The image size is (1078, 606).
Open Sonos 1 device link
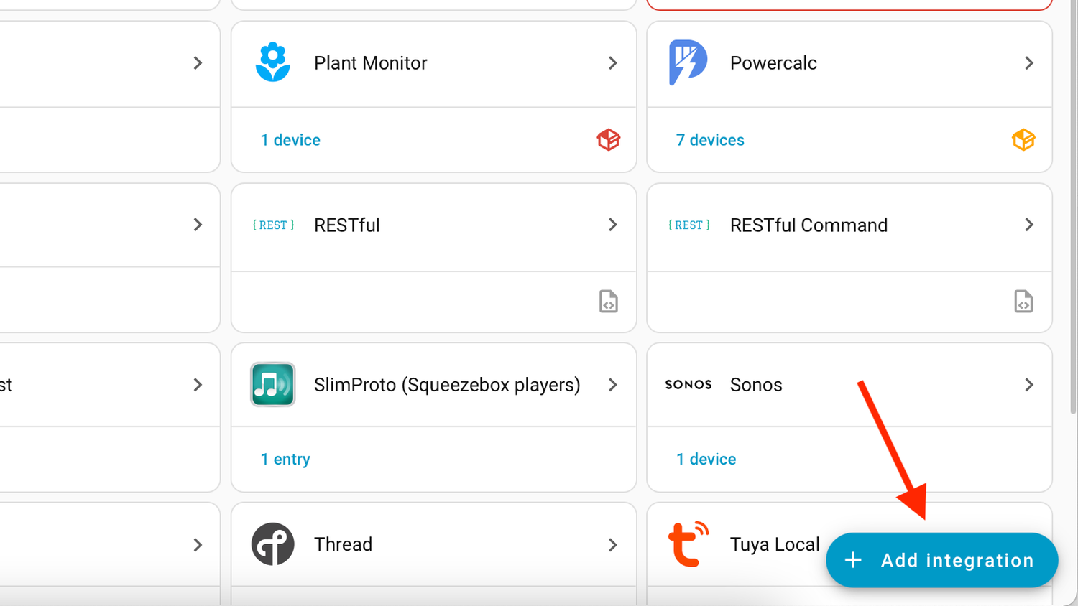[x=706, y=459]
